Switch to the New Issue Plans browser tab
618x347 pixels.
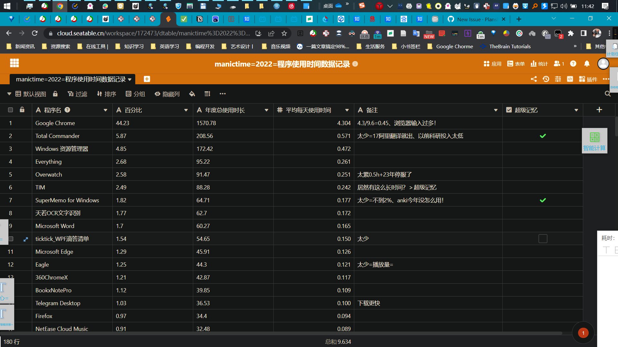coord(477,19)
